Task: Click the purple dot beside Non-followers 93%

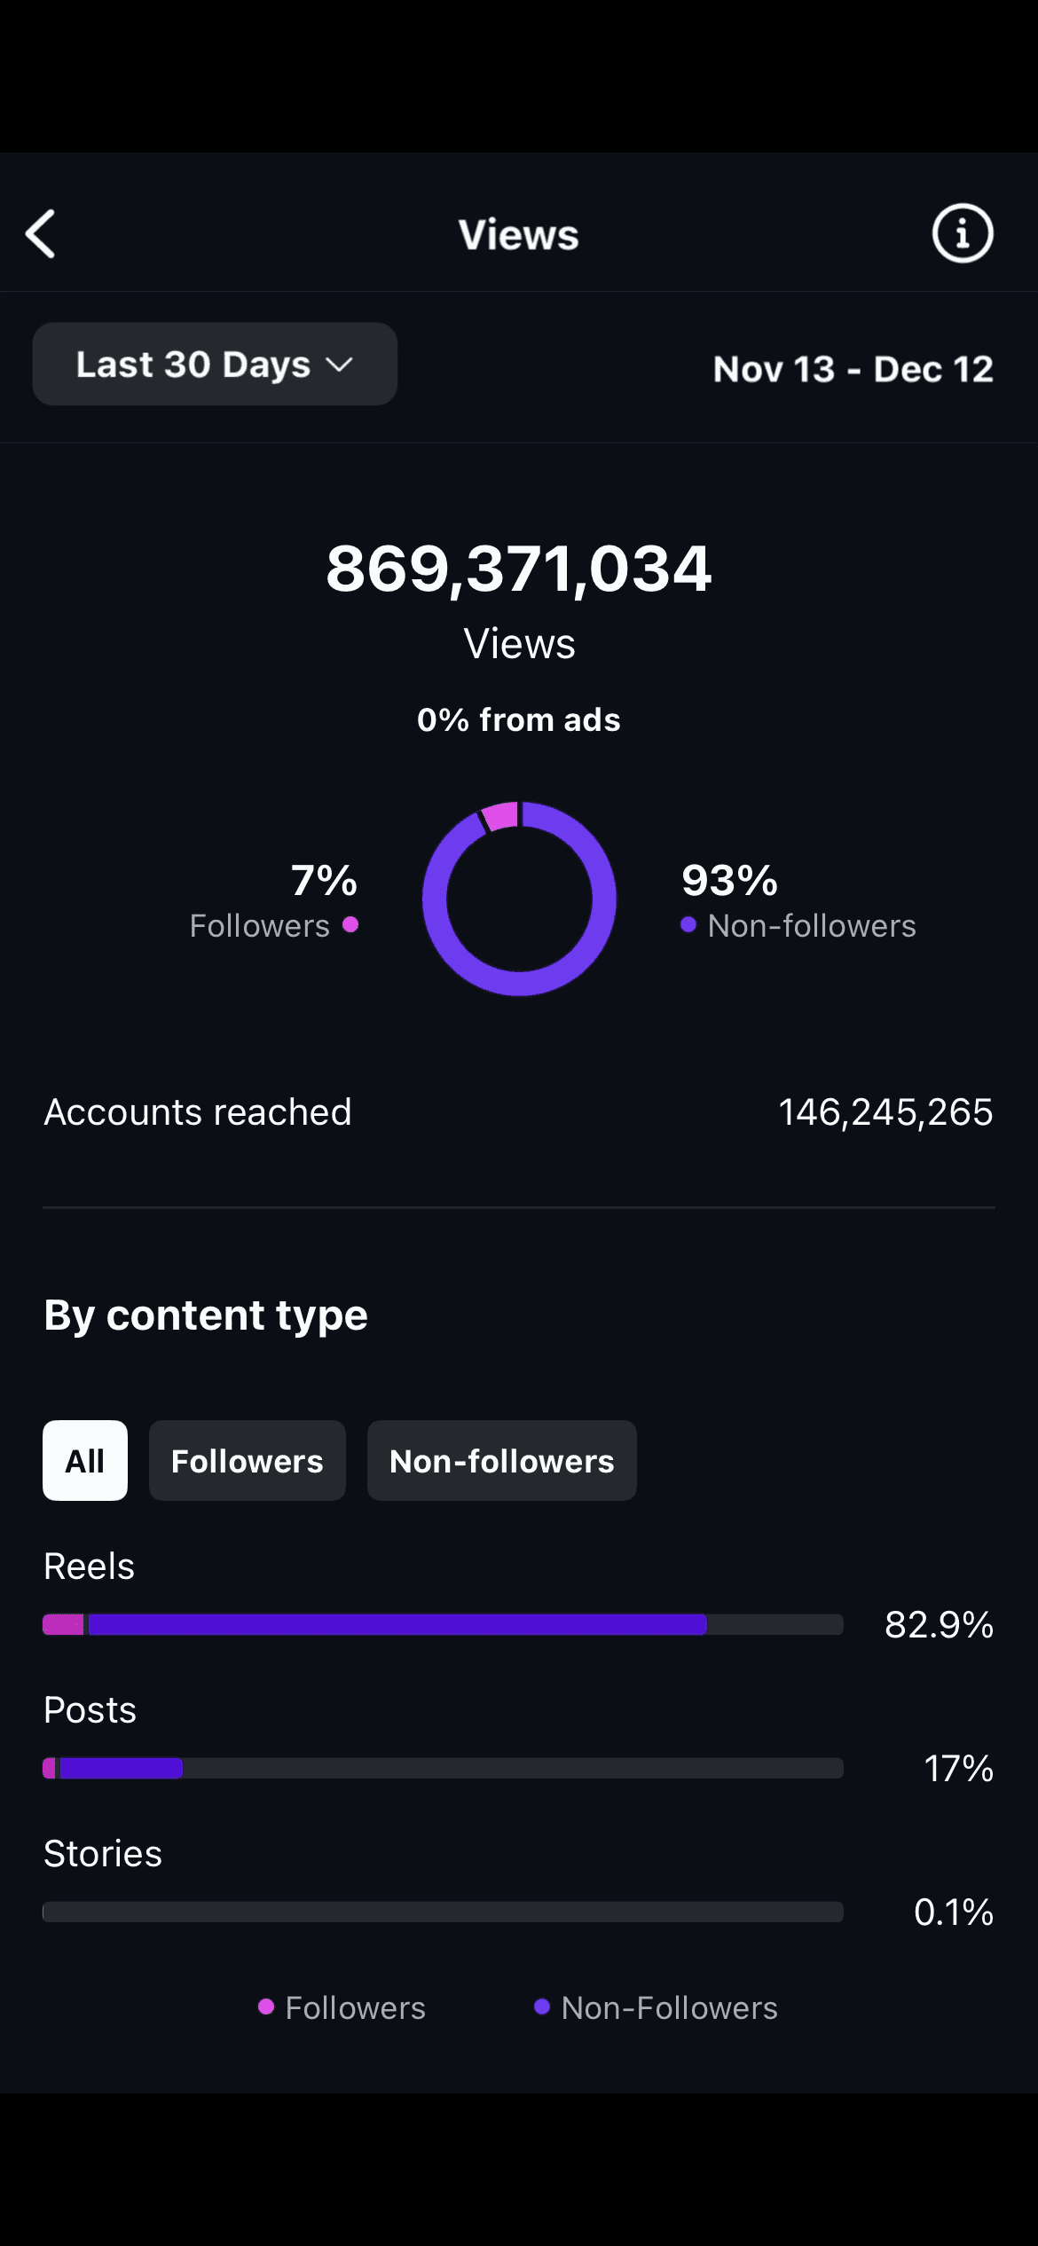Action: click(688, 925)
